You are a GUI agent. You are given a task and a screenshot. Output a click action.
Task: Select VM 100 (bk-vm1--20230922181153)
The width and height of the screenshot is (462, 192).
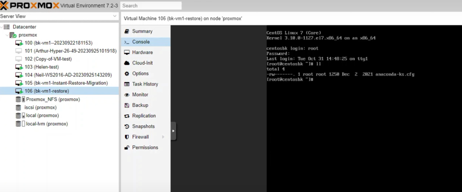click(59, 43)
